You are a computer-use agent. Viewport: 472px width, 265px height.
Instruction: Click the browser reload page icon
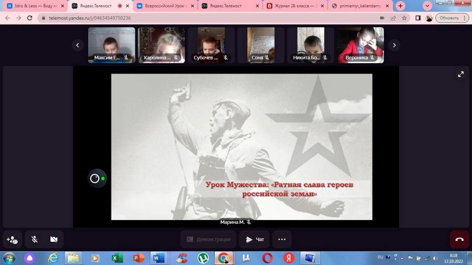[x=30, y=18]
